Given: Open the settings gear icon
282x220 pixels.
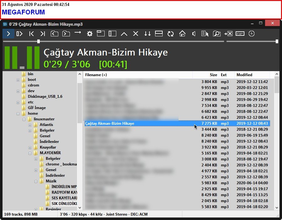Looking at the screenshot, I should coord(90,34).
